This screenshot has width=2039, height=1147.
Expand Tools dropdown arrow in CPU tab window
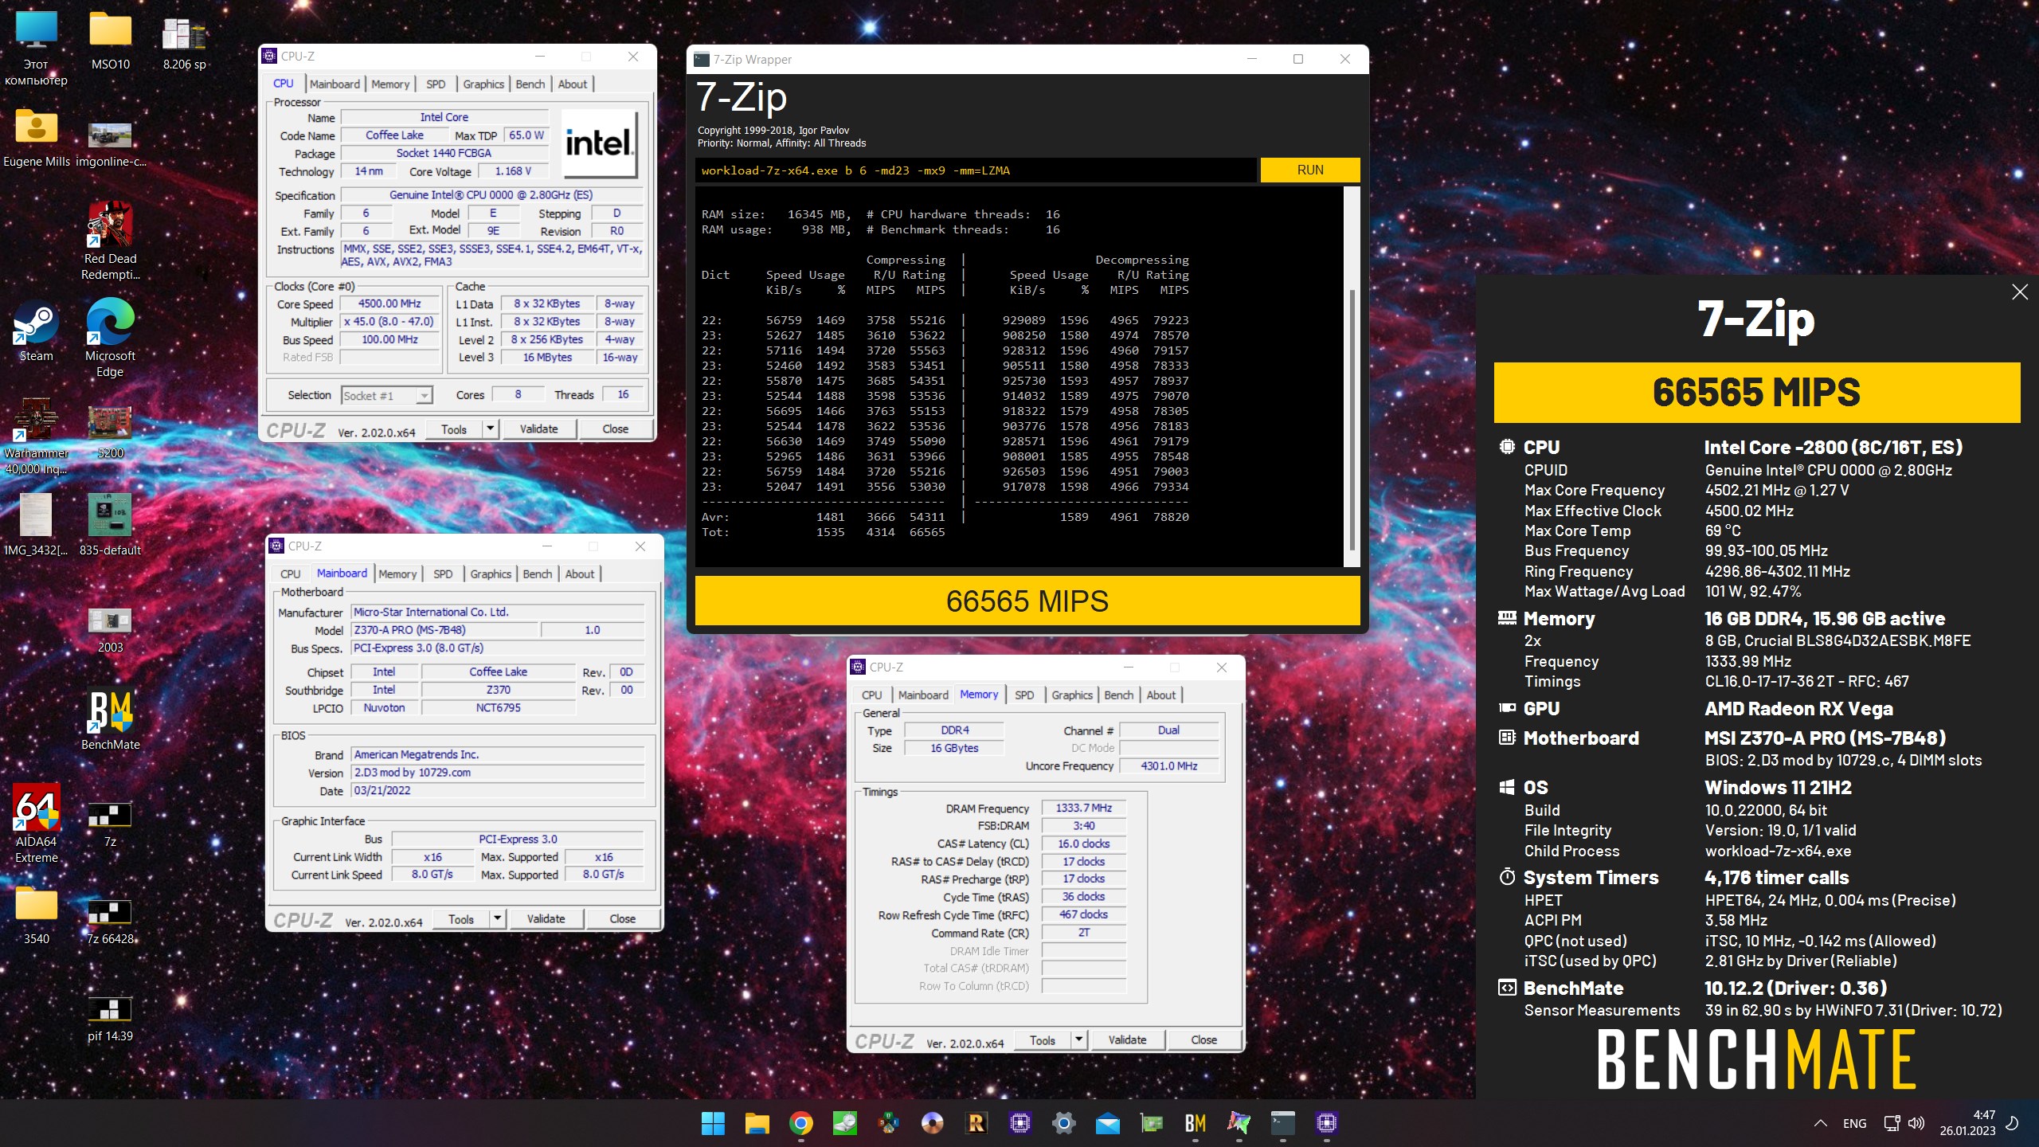(x=491, y=429)
